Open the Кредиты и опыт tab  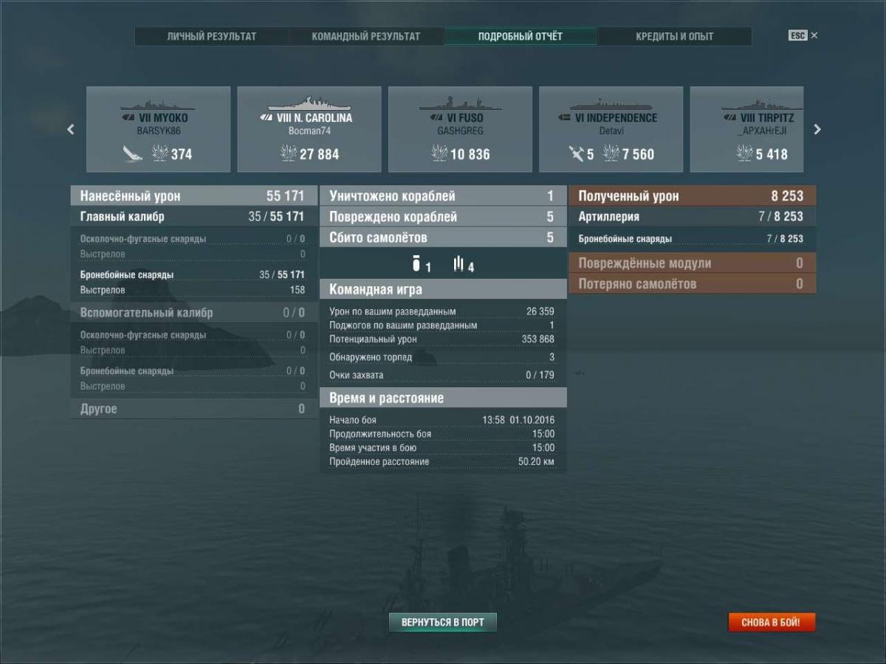pyautogui.click(x=674, y=36)
